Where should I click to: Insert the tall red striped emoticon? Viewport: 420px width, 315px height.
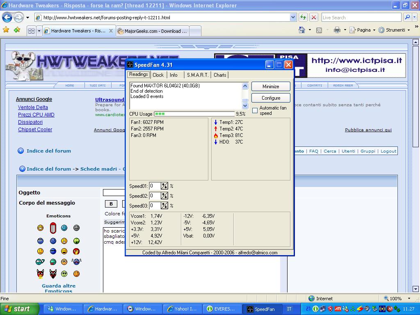53,228
